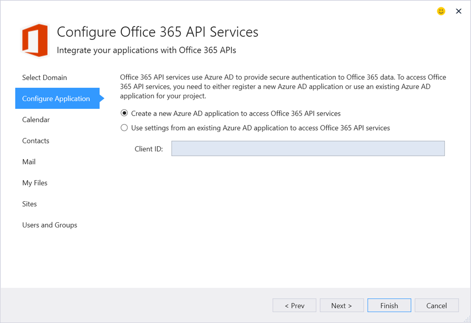Cancel the configuration wizard
The height and width of the screenshot is (323, 471).
pos(437,305)
